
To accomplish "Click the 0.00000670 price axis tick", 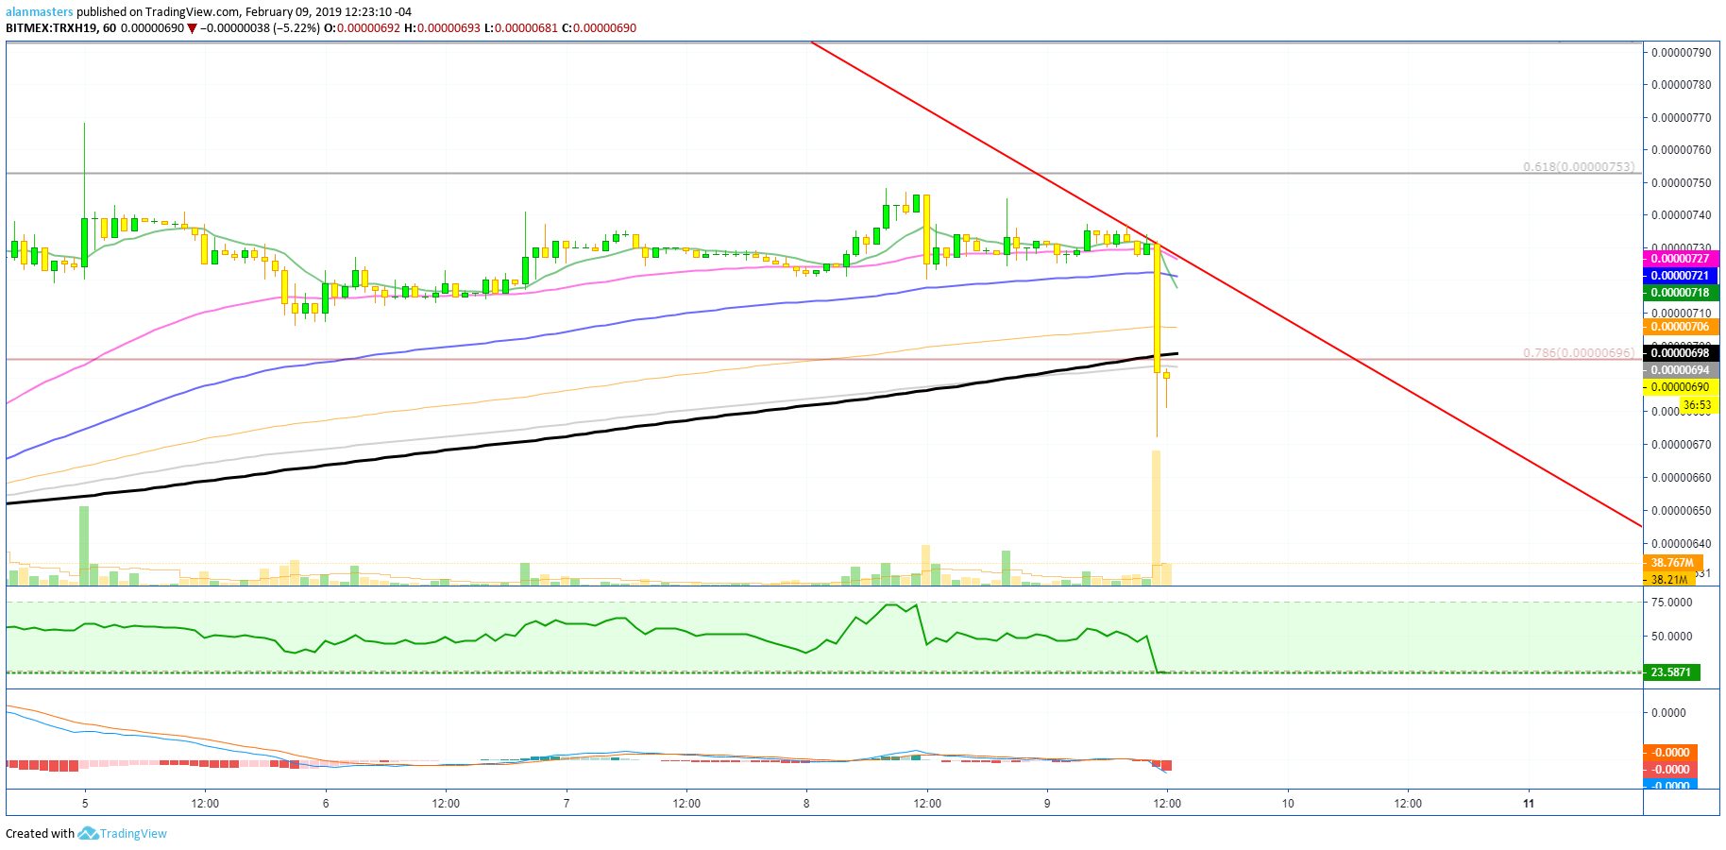I will 1681,444.
